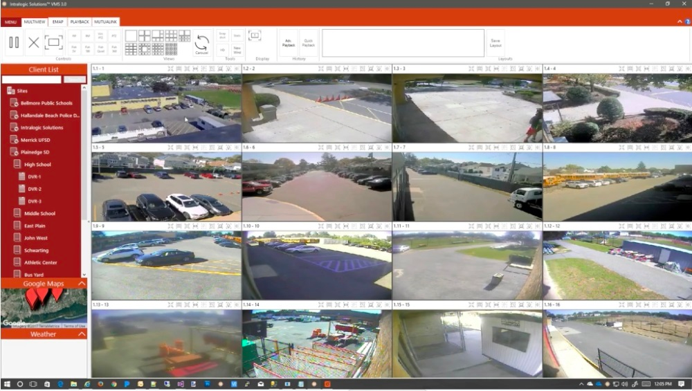This screenshot has height=391, width=692.
Task: Open Quick Playback in History group
Action: [x=309, y=43]
